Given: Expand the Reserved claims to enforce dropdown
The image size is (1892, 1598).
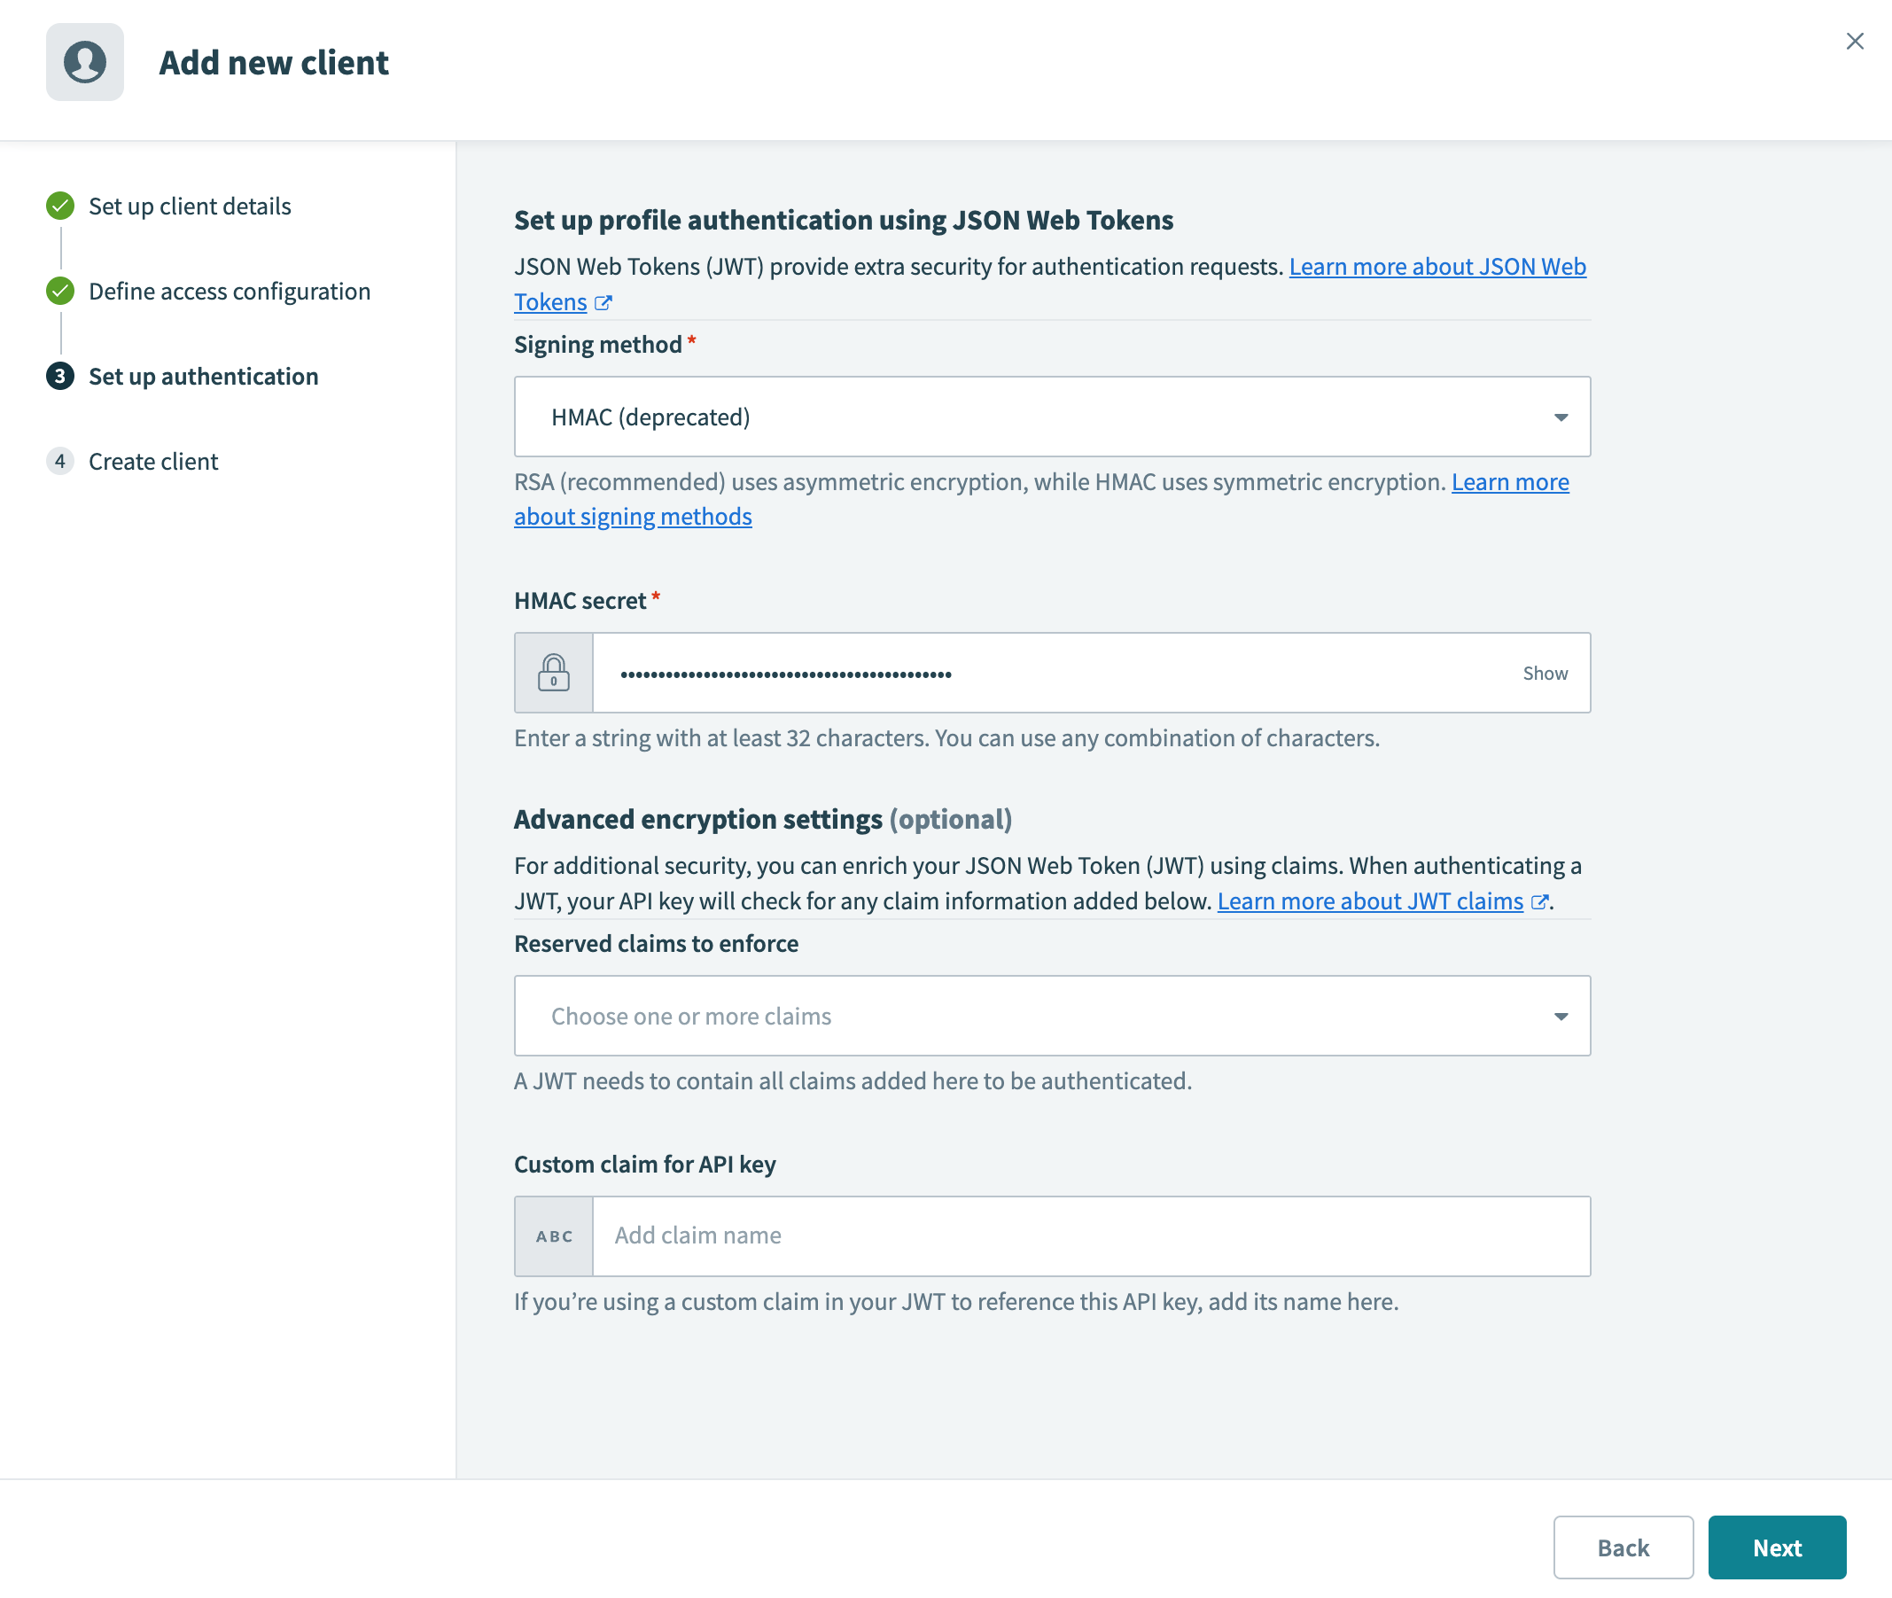Looking at the screenshot, I should point(1051,1016).
